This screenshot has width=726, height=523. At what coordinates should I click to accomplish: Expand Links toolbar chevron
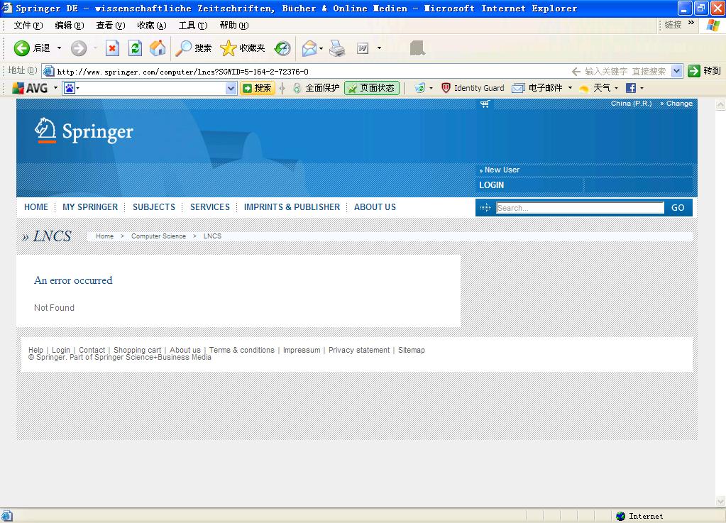point(691,23)
